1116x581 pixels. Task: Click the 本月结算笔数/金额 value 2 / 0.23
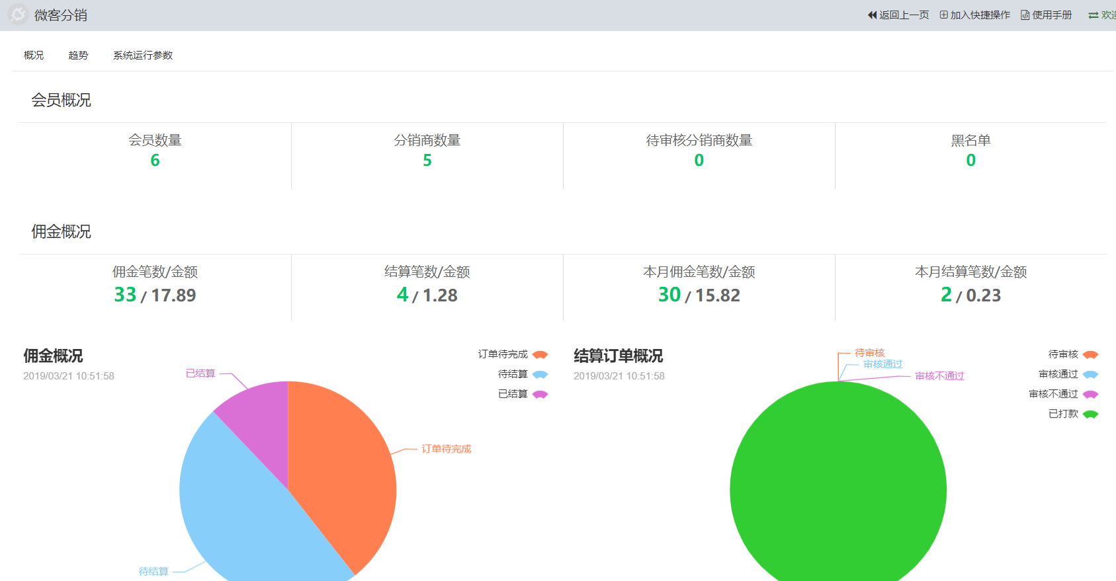pos(971,295)
